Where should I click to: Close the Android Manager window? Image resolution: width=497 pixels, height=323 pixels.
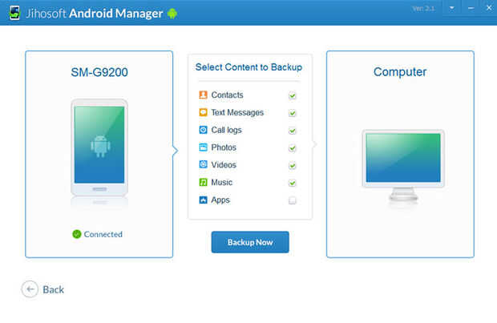click(489, 8)
